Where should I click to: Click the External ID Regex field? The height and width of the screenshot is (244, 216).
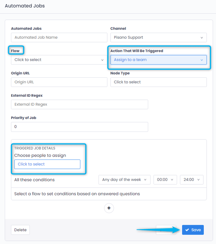coord(79,104)
